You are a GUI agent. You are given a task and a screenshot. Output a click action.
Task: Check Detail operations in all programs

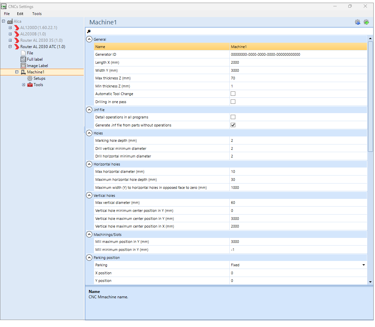pyautogui.click(x=233, y=117)
